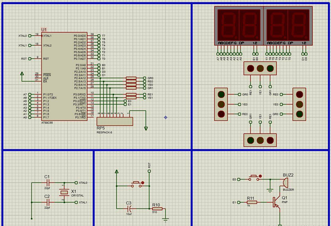
Task: Click the '510' value under R10
Action: (154, 212)
